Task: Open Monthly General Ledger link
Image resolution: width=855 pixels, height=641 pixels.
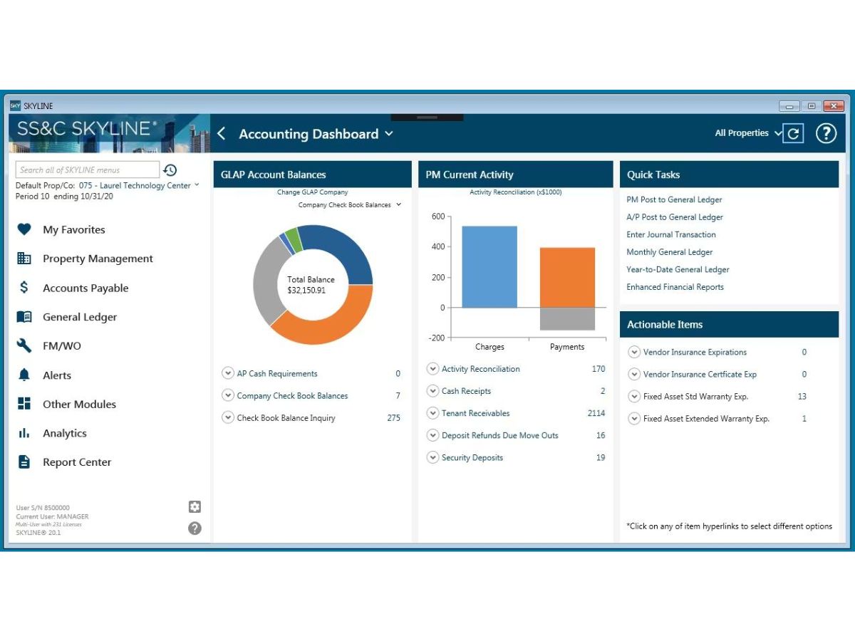Action: tap(670, 252)
